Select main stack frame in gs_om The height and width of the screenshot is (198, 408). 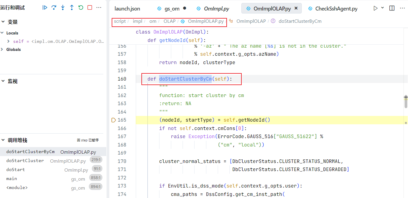click(53, 179)
